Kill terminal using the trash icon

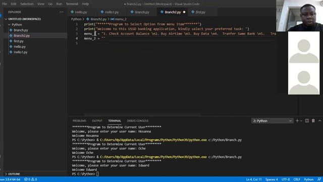313,121
